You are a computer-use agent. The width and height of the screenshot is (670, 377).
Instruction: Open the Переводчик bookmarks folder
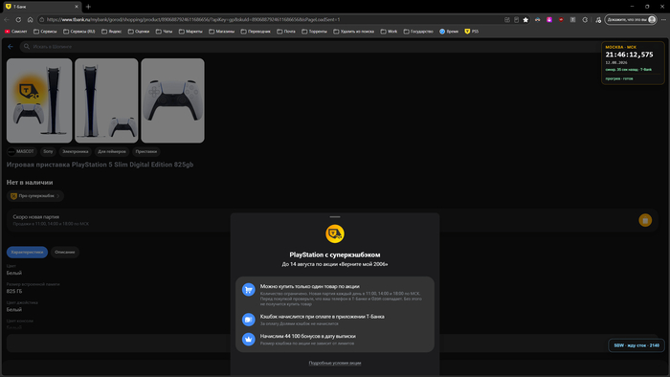(x=256, y=32)
